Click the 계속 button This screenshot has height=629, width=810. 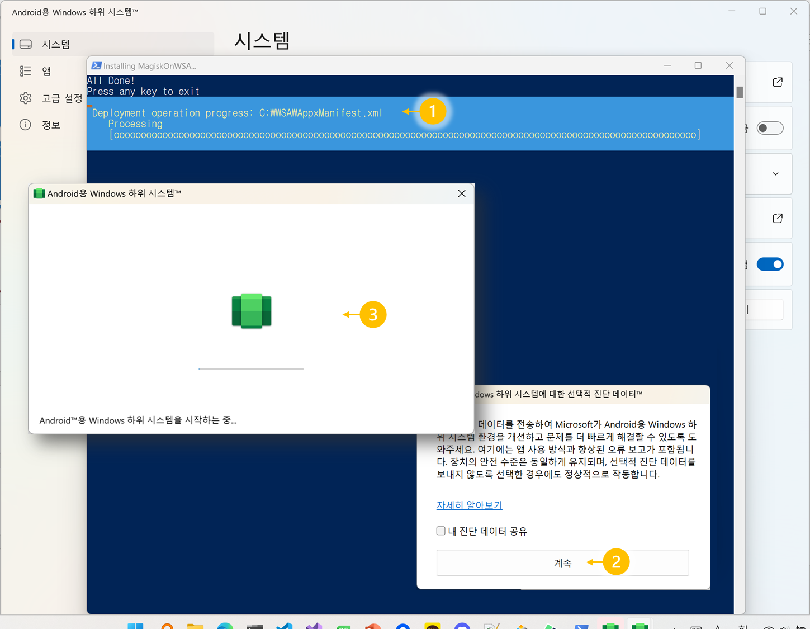[x=562, y=563]
